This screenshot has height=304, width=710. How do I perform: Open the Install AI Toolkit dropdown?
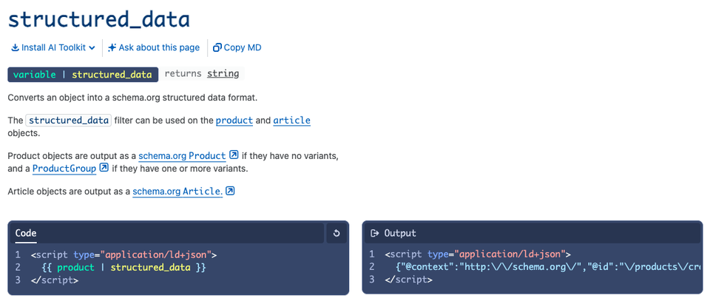pos(53,47)
